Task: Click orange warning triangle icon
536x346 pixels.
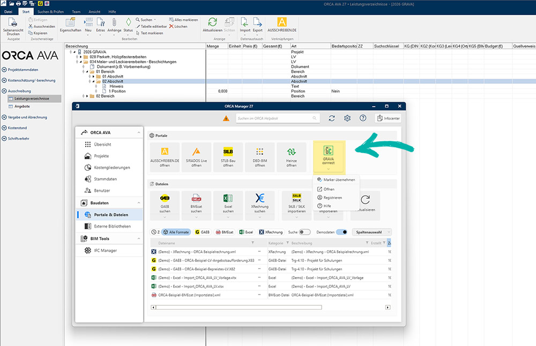Action: (226, 118)
